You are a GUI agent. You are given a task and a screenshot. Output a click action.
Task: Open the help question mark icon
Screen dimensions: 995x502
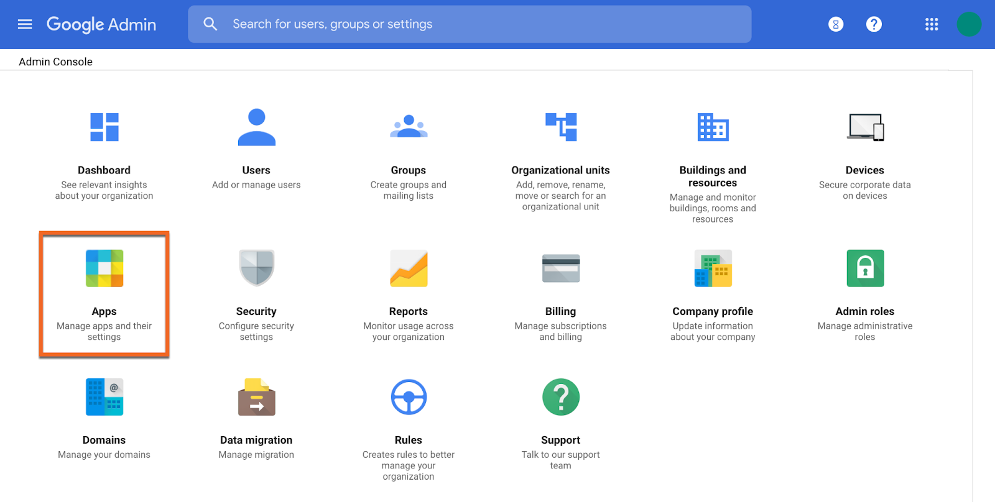click(x=874, y=24)
